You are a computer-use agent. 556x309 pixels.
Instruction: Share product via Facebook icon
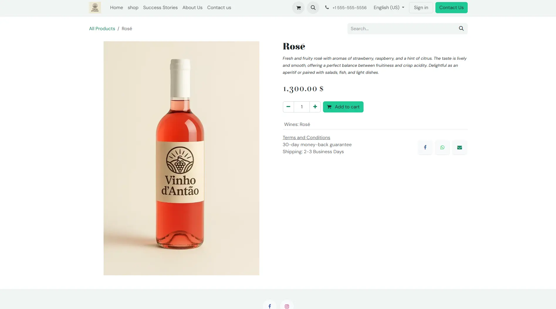point(425,147)
